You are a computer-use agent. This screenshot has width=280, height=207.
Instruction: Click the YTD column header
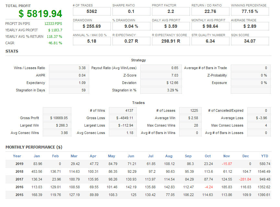click(264, 156)
